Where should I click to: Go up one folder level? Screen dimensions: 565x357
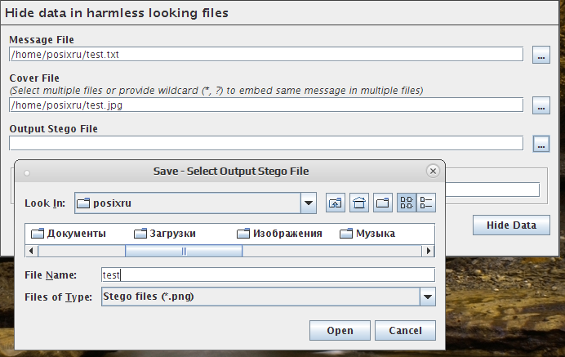[336, 203]
